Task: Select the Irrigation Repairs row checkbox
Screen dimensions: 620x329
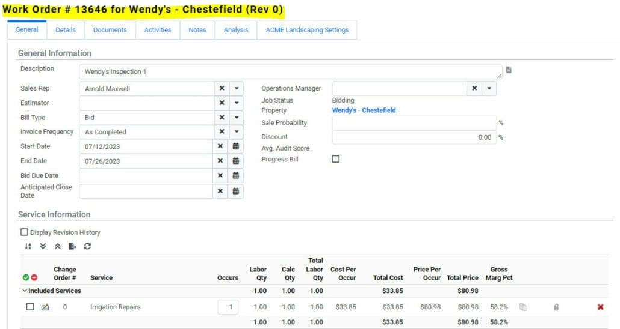Action: (x=30, y=307)
